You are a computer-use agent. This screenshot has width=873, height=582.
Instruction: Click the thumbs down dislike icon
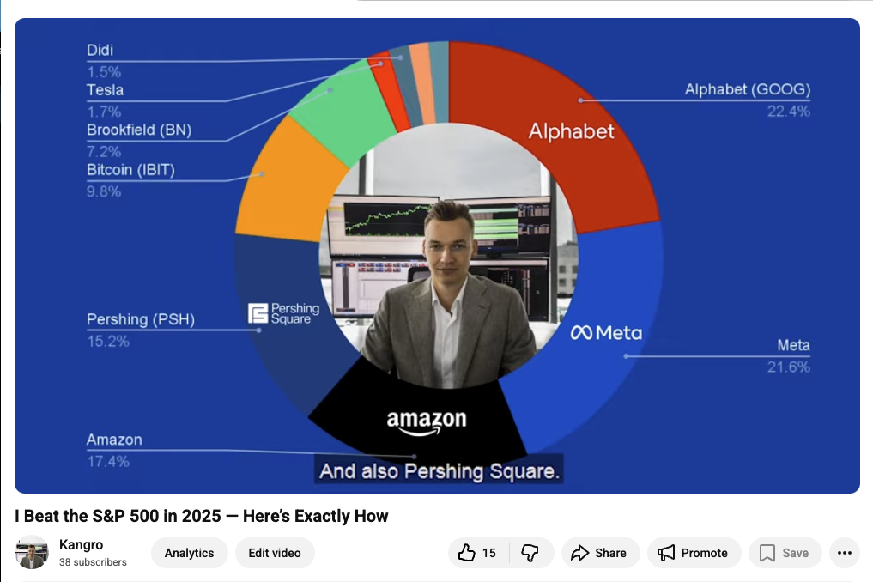click(x=530, y=553)
